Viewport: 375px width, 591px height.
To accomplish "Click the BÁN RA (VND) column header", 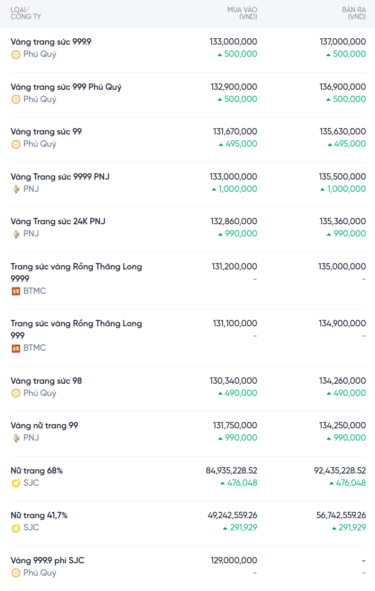I will pos(354,13).
